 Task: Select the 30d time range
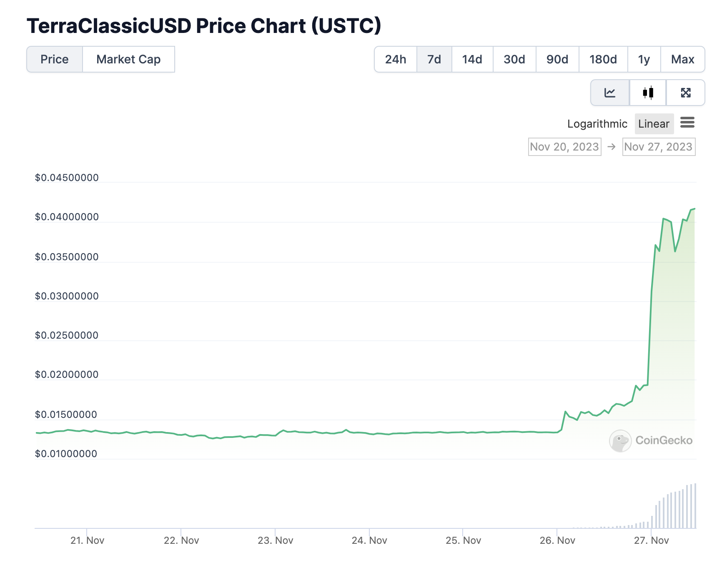click(x=514, y=59)
